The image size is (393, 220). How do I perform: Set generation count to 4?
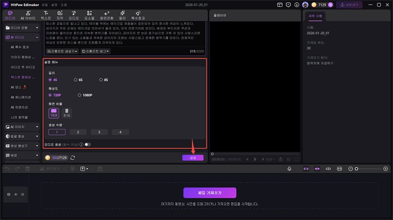coord(120,132)
